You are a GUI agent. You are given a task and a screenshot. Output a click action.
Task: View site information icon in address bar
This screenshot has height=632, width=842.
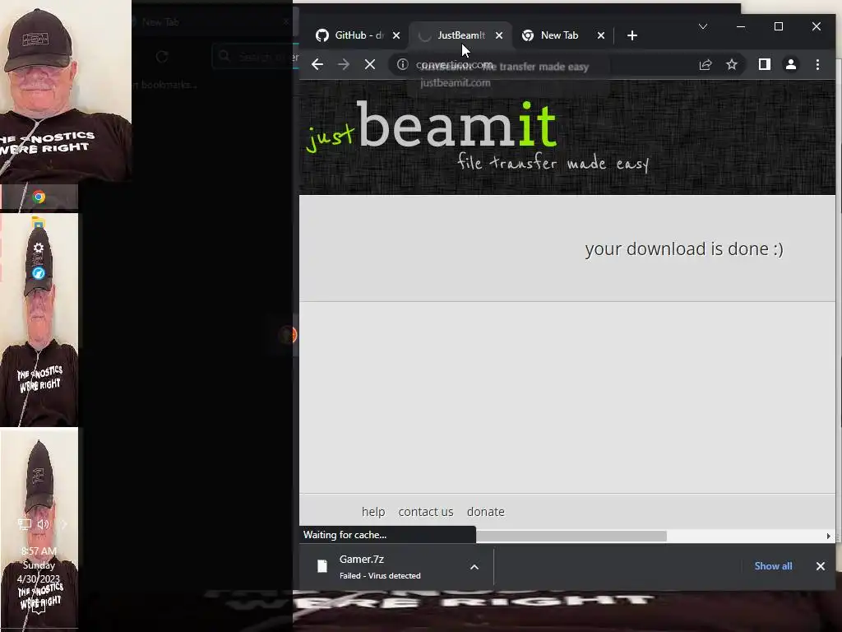tap(402, 65)
